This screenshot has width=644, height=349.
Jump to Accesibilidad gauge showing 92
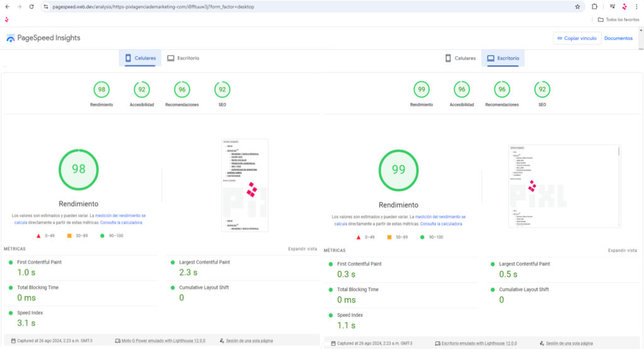tap(142, 89)
